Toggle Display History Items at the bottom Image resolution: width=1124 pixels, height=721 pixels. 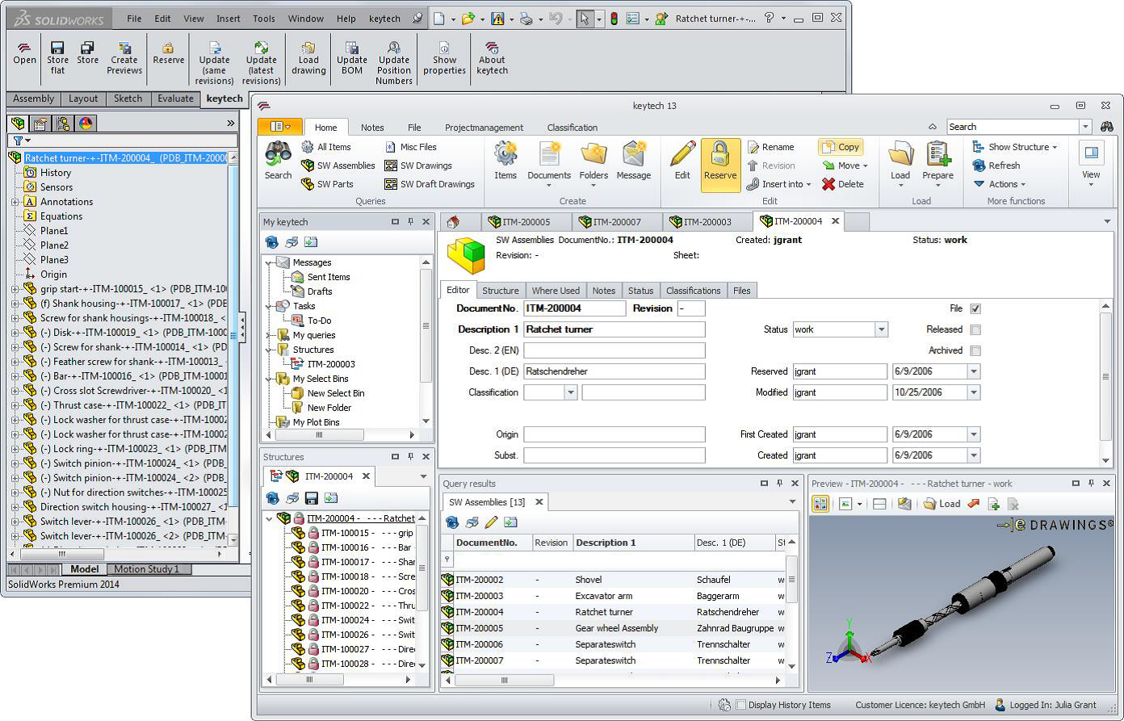tap(740, 705)
